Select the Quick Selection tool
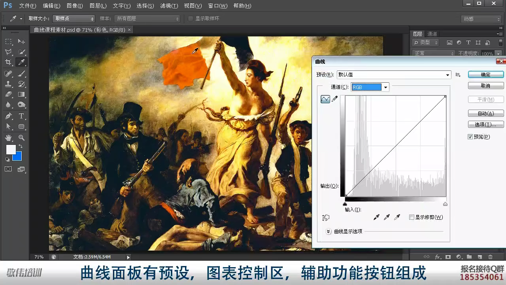The image size is (506, 285). pyautogui.click(x=21, y=52)
